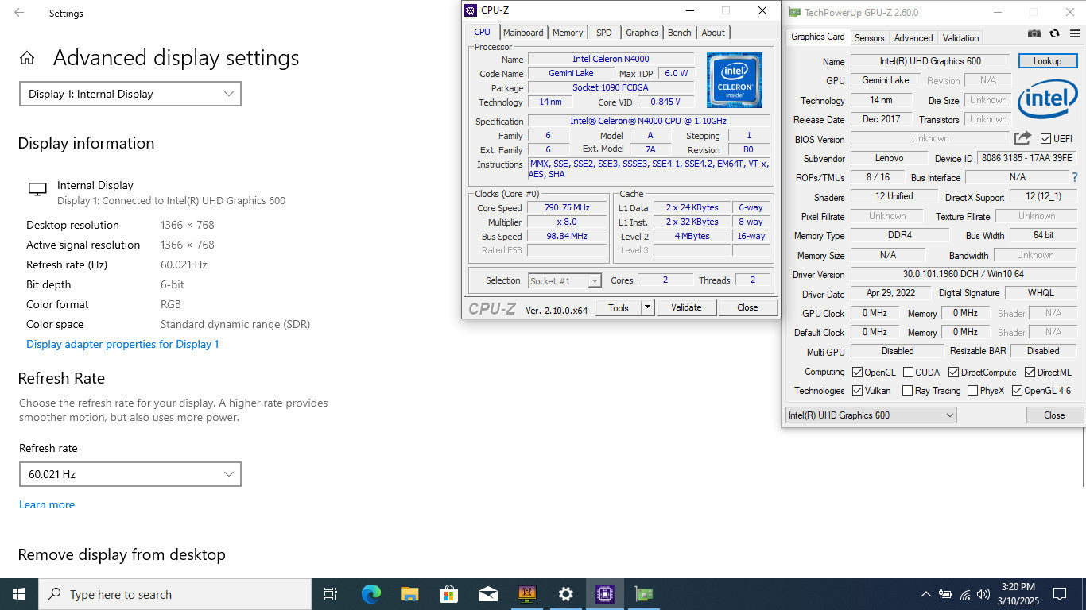The width and height of the screenshot is (1086, 610).
Task: Toggle the OpenGL 4.6 checkbox
Action: 1017,391
